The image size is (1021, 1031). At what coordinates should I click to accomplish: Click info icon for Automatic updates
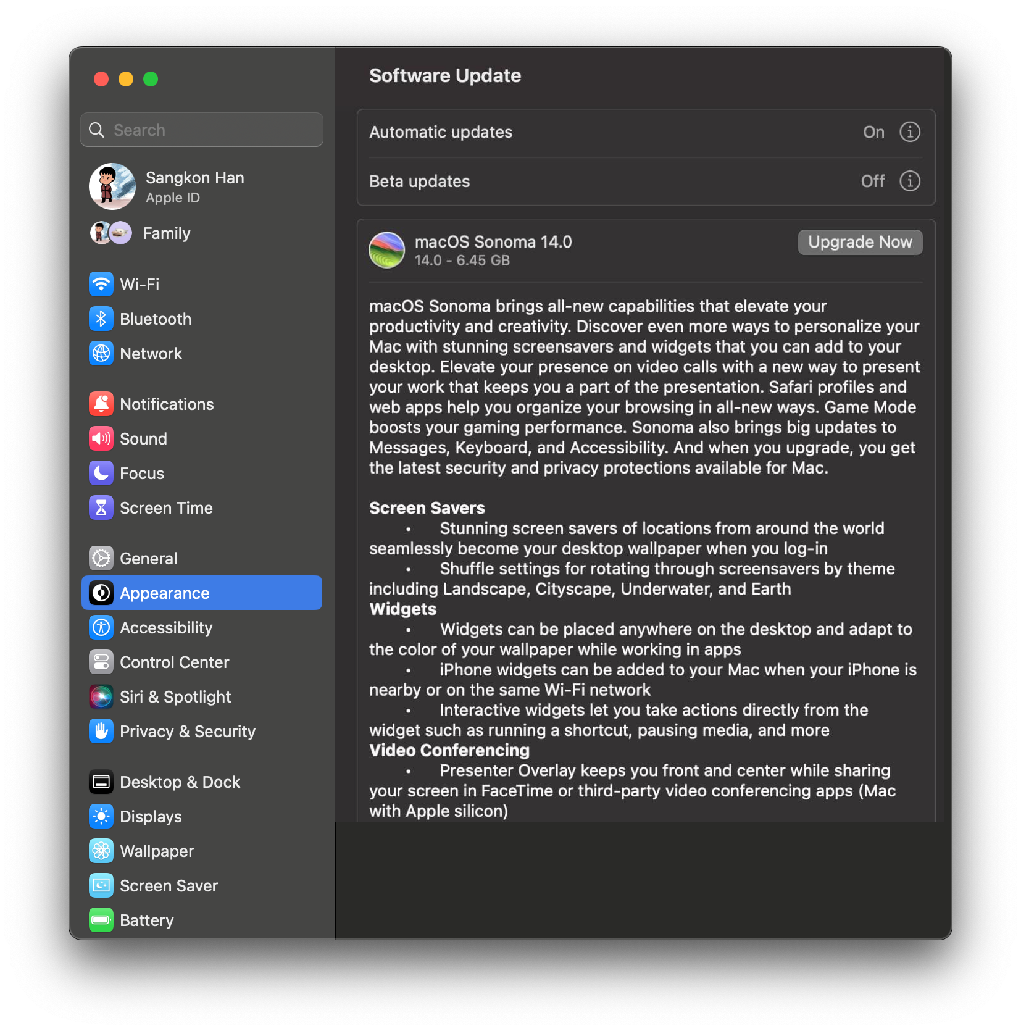909,131
